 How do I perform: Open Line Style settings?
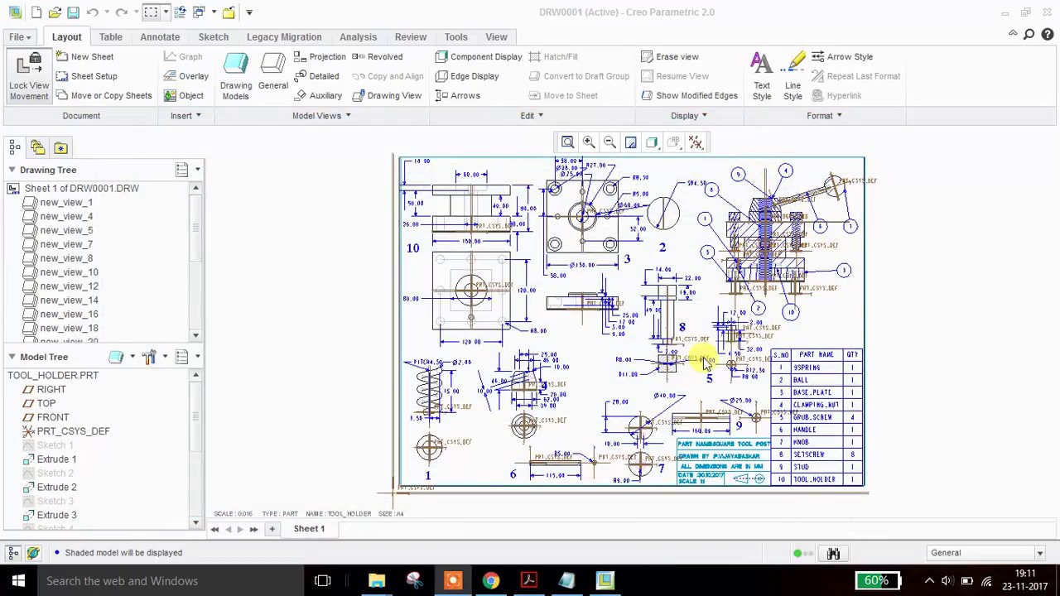pyautogui.click(x=793, y=76)
